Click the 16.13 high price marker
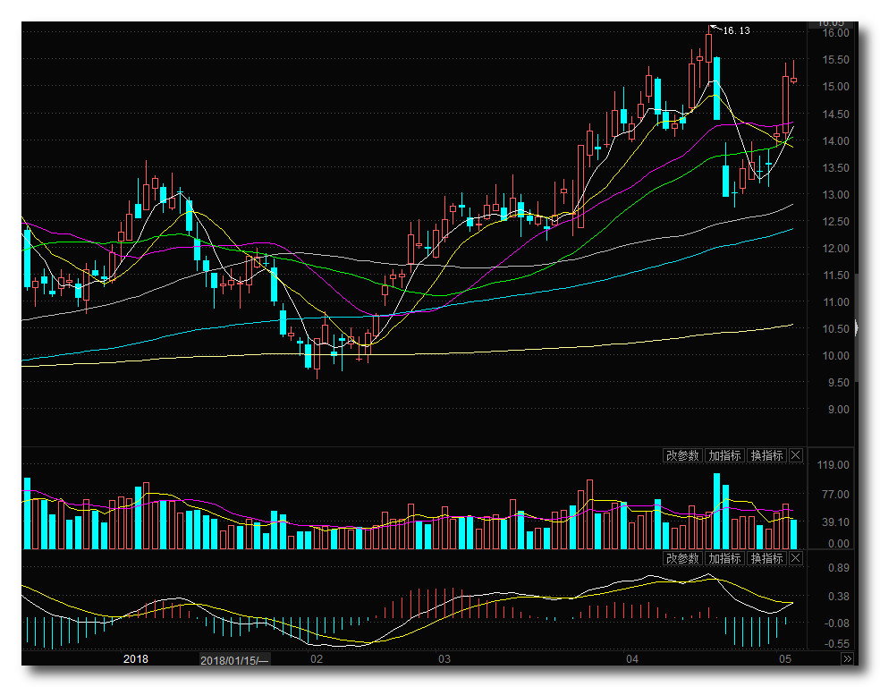 735,30
